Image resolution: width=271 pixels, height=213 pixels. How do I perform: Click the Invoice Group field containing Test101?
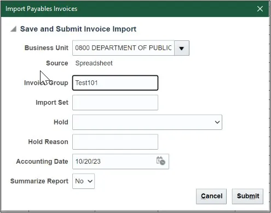115,83
